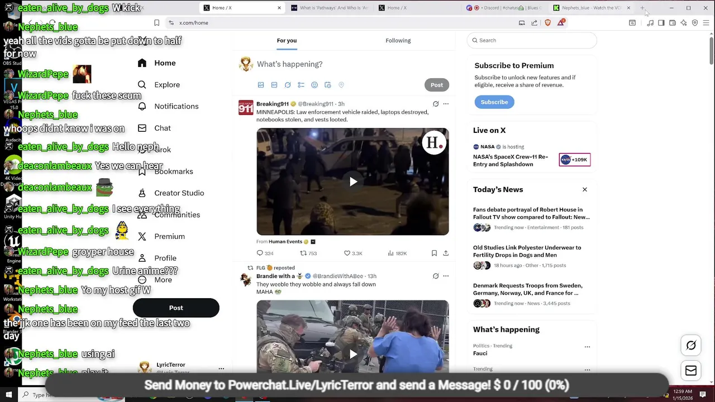
Task: Click the Grok enhance icon in composer
Action: pyautogui.click(x=288, y=85)
